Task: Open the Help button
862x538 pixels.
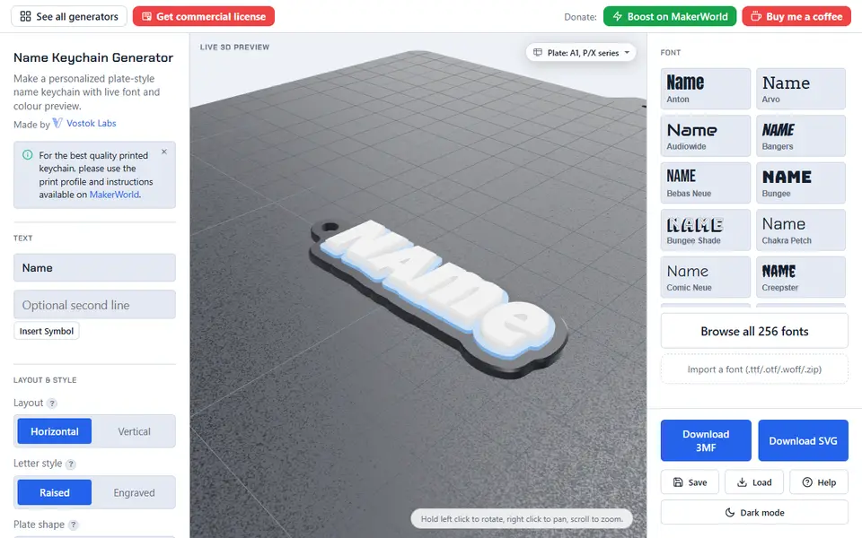Action: click(819, 482)
